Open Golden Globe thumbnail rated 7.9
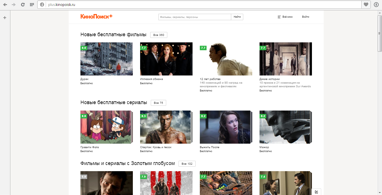Image resolution: width=382 pixels, height=195 pixels. point(166,183)
